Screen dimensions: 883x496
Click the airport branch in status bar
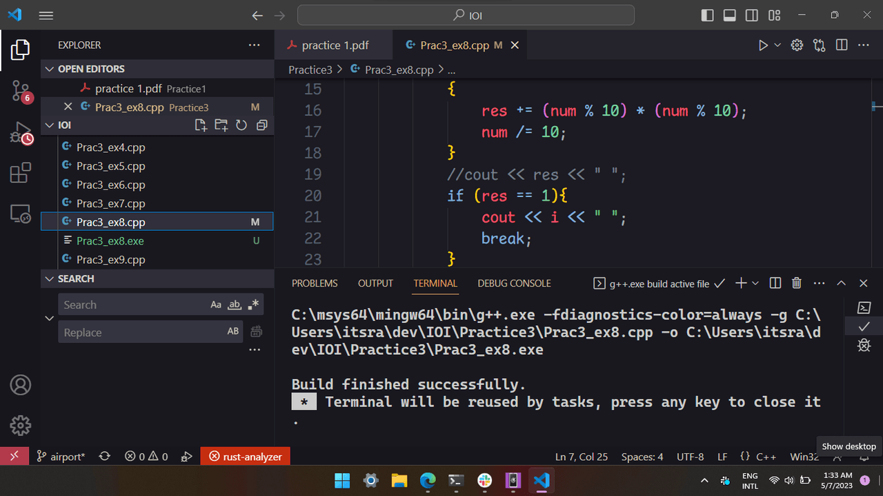(61, 457)
